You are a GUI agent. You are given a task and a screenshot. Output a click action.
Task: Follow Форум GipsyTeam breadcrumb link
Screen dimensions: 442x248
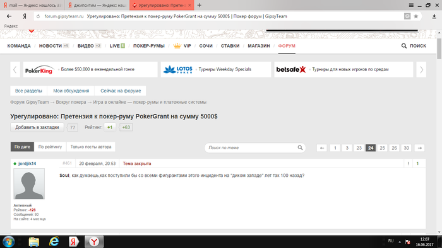click(30, 102)
